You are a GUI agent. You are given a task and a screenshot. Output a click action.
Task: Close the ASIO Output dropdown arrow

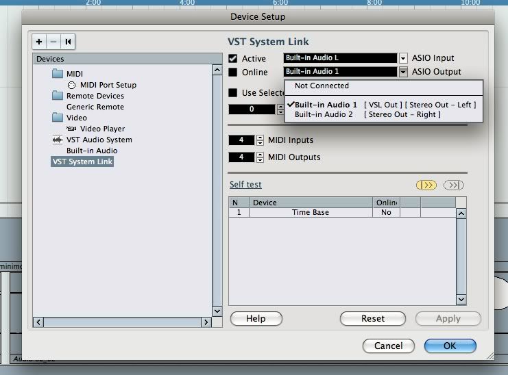point(402,72)
